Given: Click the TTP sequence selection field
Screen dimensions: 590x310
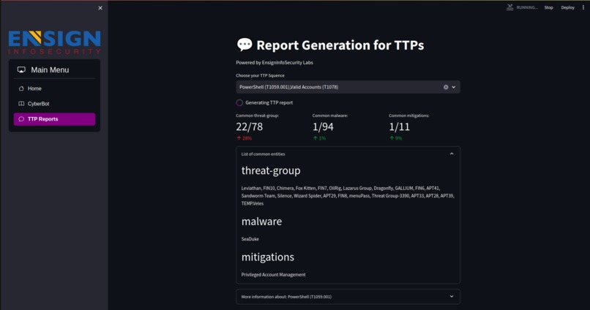Looking at the screenshot, I should (348, 87).
